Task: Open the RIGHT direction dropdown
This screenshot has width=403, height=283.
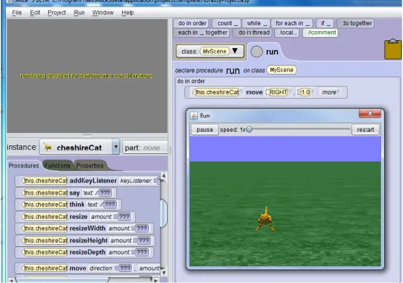Action: (x=290, y=92)
